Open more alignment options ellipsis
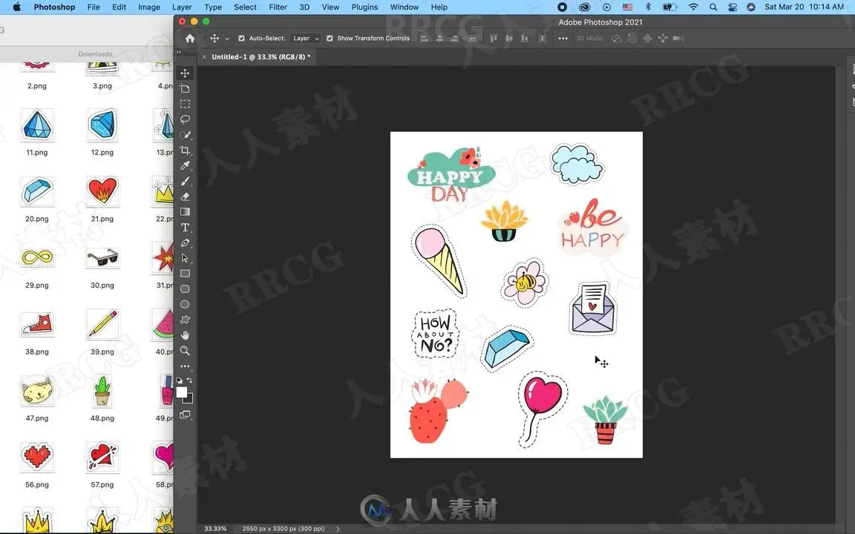The image size is (855, 534). click(563, 38)
